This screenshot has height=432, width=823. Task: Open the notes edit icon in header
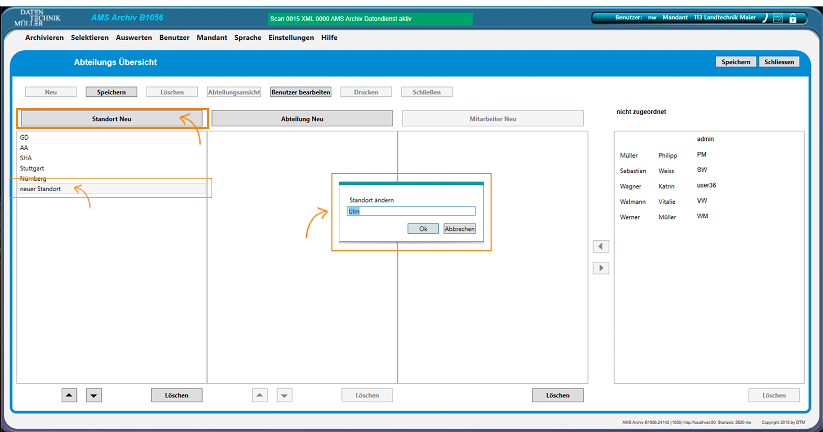coord(778,18)
